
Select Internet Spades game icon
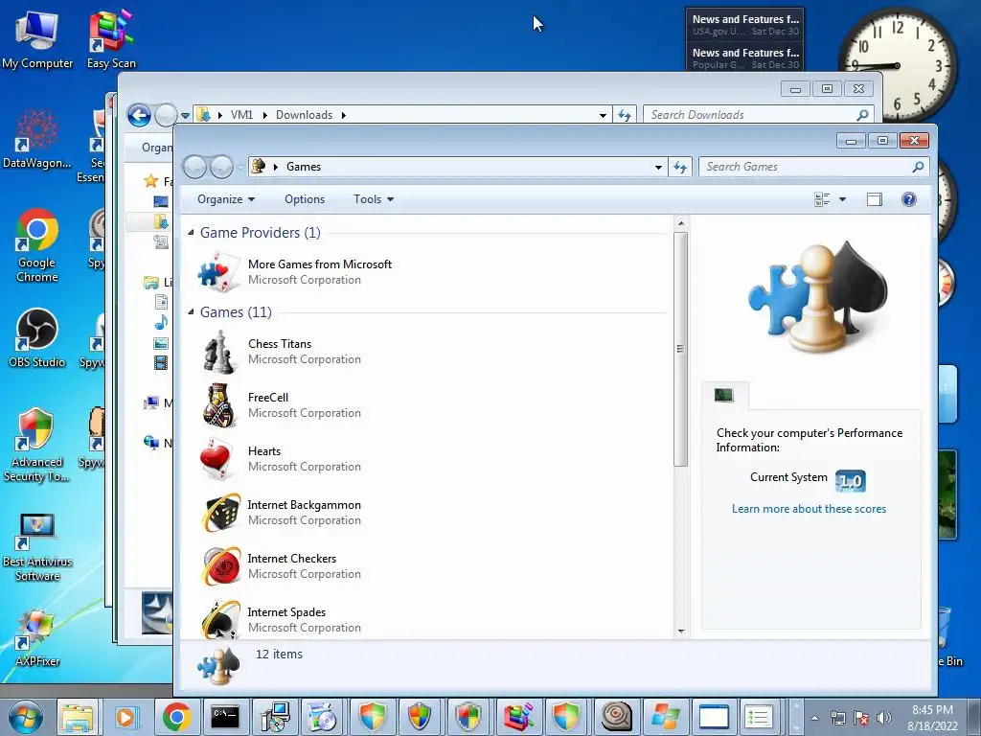pyautogui.click(x=221, y=618)
